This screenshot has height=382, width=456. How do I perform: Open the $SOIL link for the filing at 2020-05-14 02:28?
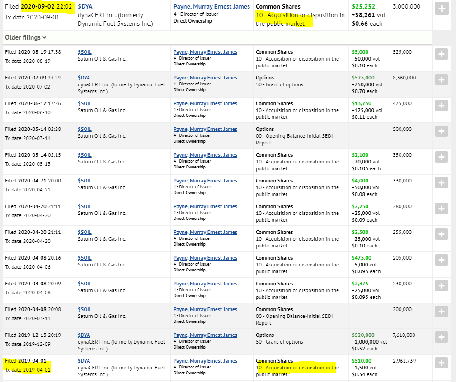coord(85,129)
